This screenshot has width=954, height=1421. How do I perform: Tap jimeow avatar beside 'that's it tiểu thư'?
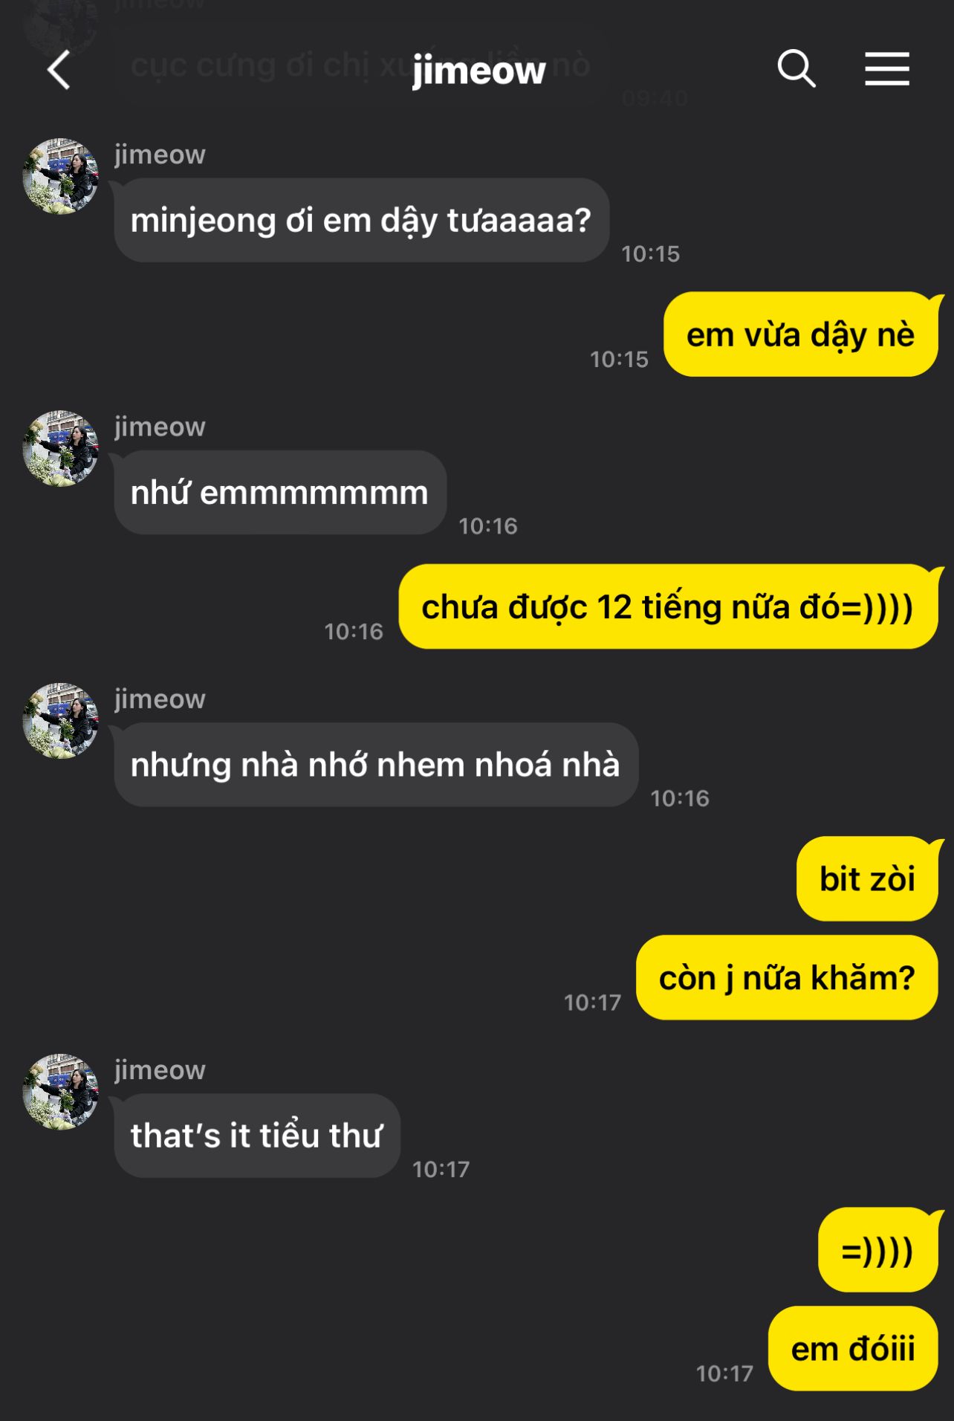click(x=61, y=1092)
